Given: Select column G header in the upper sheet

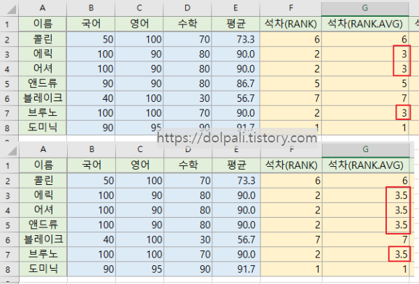Looking at the screenshot, I should [x=365, y=8].
